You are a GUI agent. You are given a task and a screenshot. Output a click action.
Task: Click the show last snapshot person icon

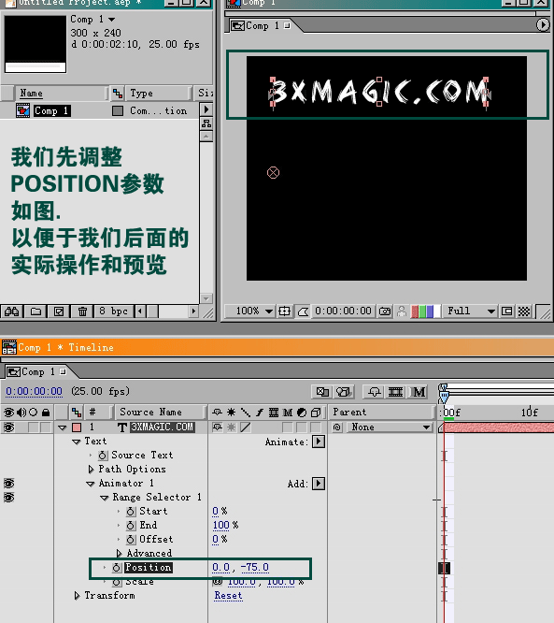point(402,311)
